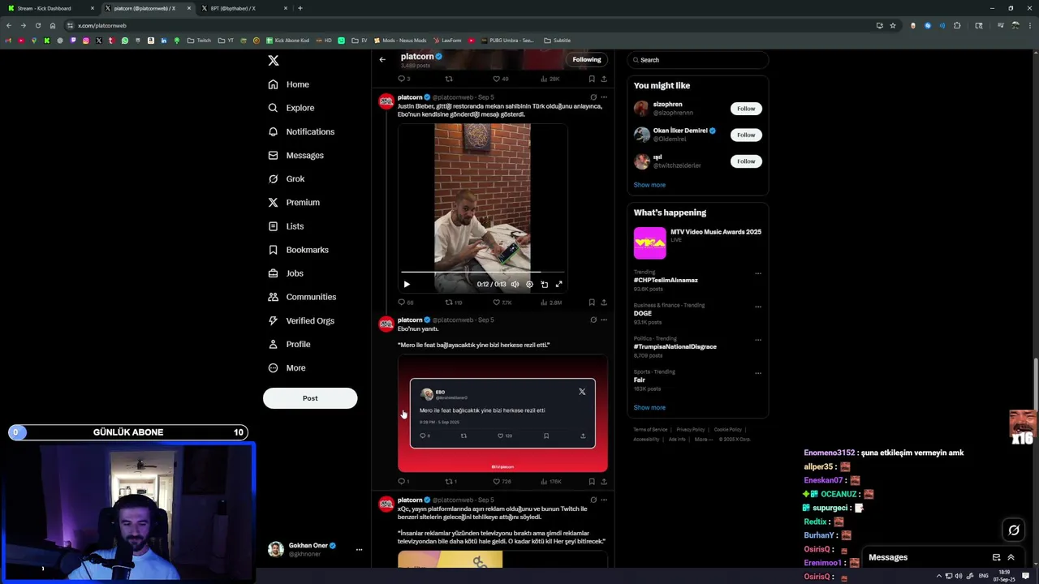Open the #CHPTeslimAlınamaz trend
Viewport: 1039px width, 584px height.
(x=666, y=280)
